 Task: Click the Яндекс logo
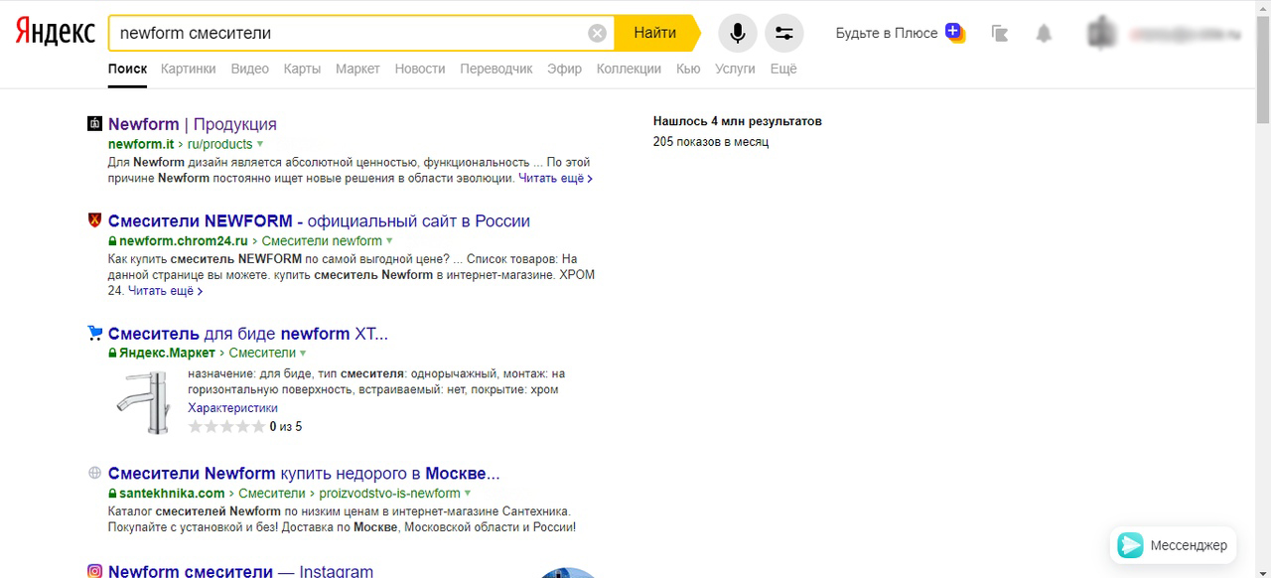click(55, 33)
